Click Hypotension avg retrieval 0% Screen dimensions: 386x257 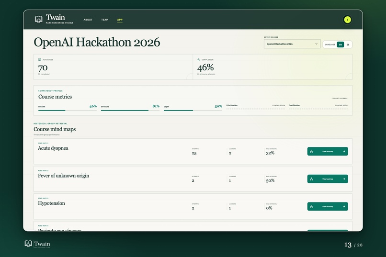click(269, 208)
